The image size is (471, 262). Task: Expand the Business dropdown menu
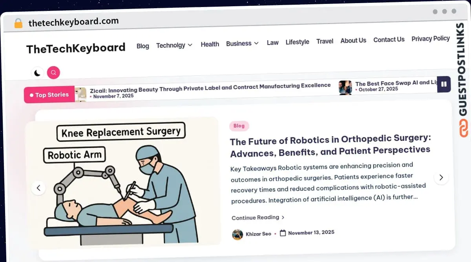coord(242,43)
